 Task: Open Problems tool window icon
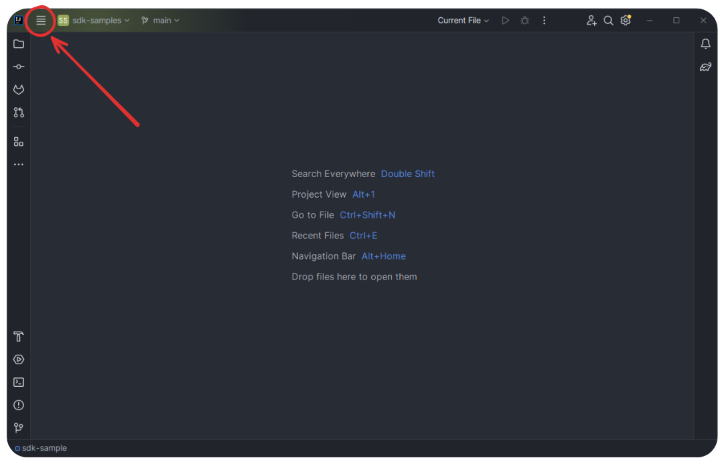coord(19,405)
